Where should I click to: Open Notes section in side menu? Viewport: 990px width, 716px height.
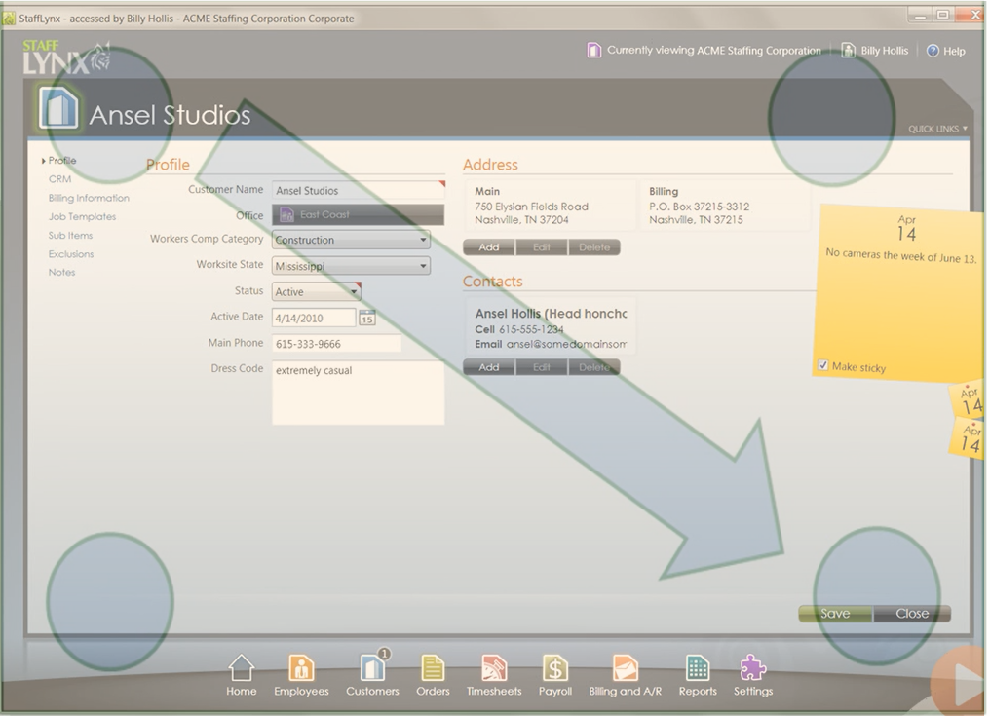62,272
